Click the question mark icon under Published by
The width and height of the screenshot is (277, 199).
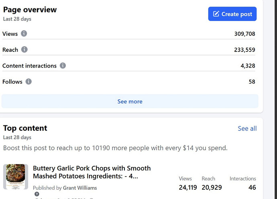point(37,194)
